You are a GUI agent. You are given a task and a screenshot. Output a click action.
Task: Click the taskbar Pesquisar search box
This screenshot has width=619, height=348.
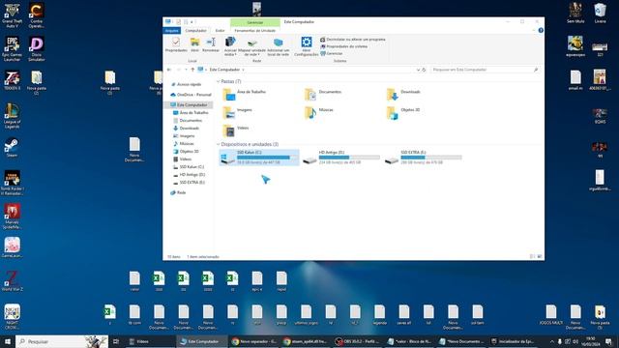tap(62, 341)
